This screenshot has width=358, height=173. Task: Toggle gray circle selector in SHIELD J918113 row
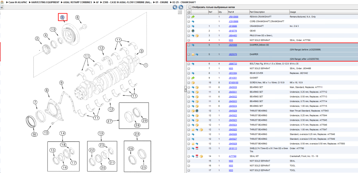[x=189, y=149]
